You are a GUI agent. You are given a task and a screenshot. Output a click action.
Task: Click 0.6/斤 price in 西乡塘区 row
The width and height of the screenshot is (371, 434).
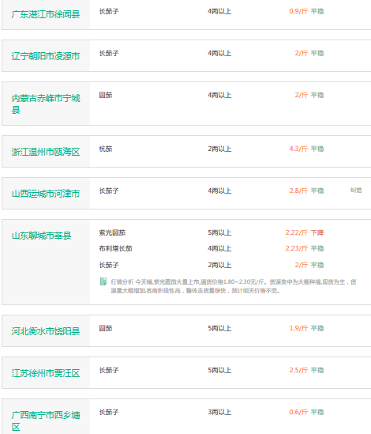point(298,412)
